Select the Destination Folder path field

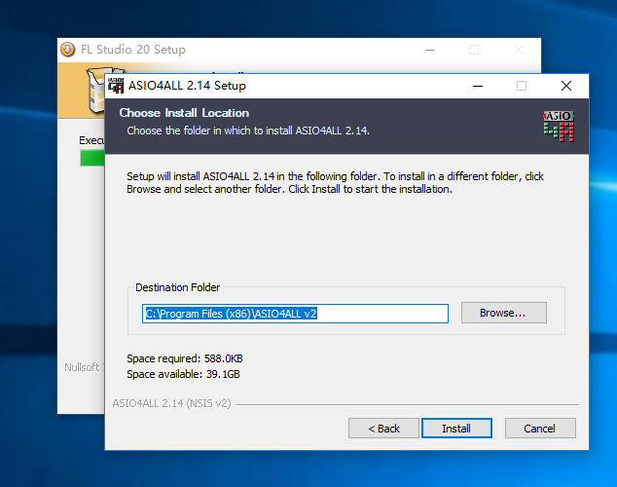(295, 314)
